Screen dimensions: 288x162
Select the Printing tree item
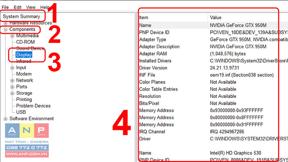tap(24, 100)
